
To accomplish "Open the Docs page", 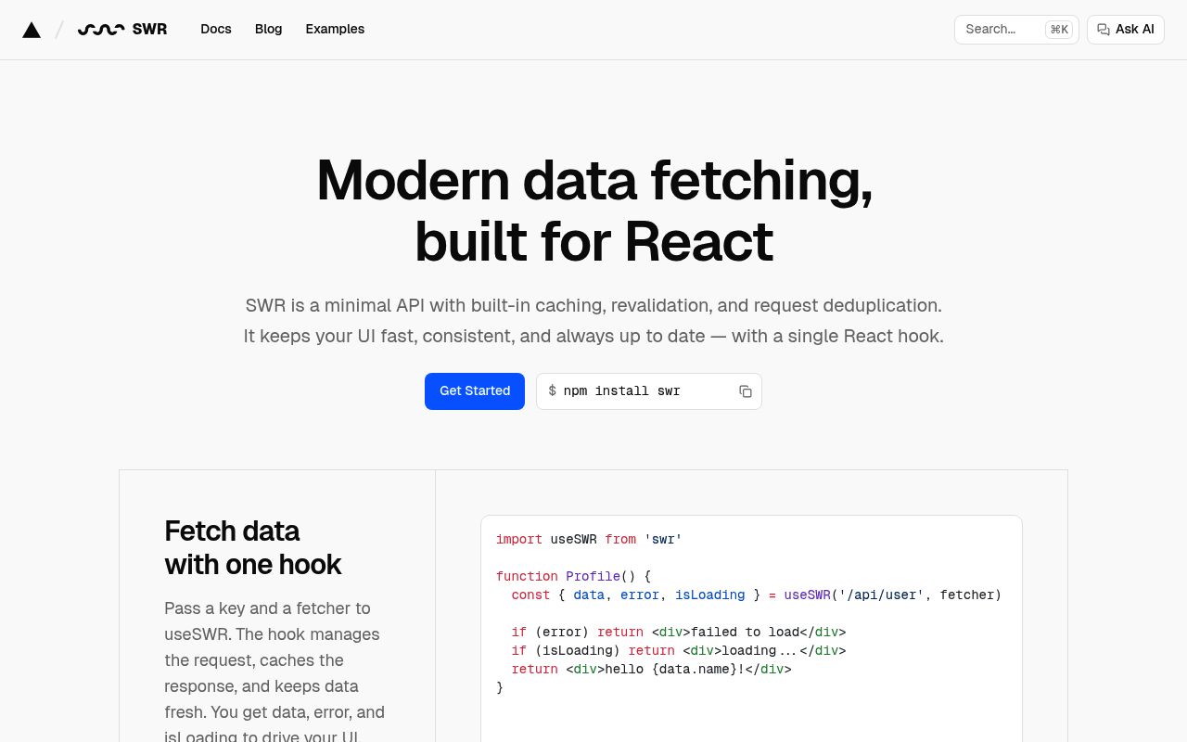I will pos(215,30).
